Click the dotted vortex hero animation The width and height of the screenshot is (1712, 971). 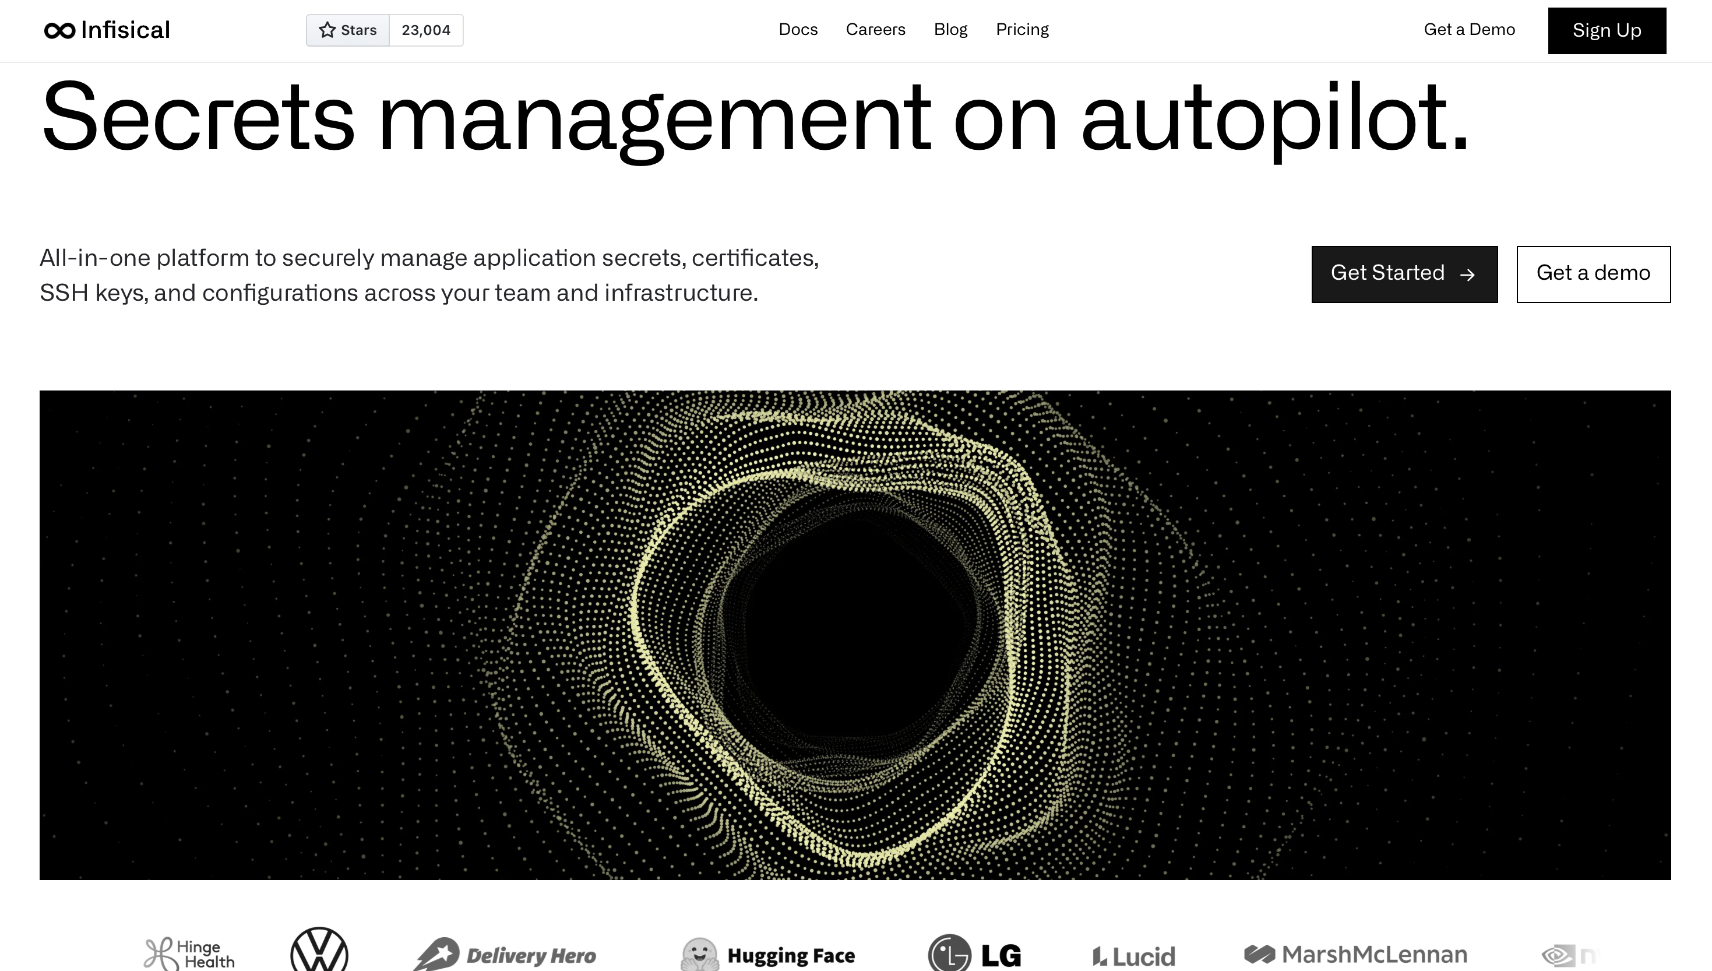[855, 635]
